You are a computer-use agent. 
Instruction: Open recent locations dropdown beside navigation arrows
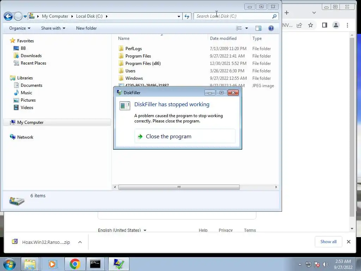[x=25, y=17]
